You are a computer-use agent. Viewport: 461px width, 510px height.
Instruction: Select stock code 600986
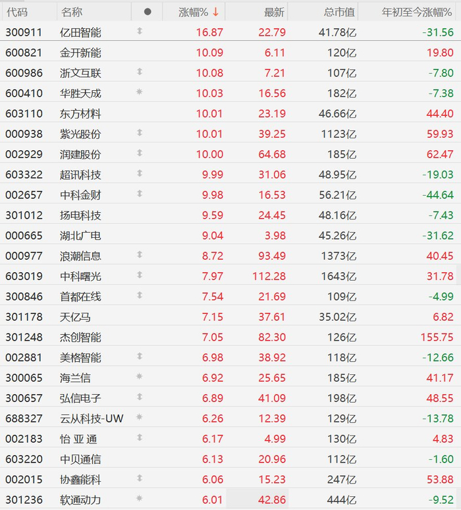click(x=24, y=73)
